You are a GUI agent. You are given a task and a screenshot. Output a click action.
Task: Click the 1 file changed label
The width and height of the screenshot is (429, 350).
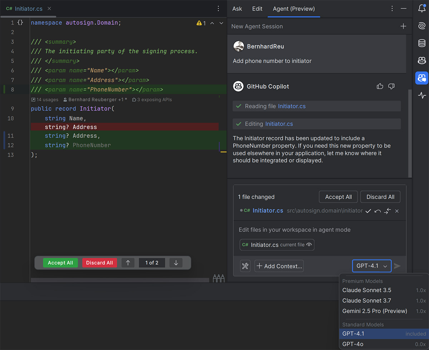[x=256, y=197]
